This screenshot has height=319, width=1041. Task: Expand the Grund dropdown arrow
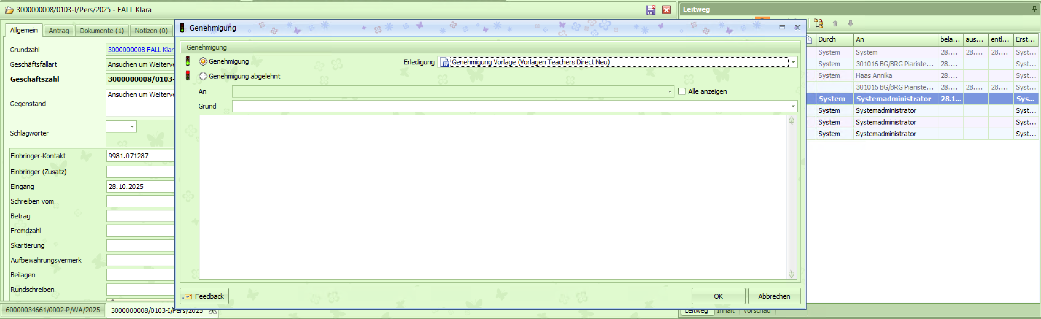(x=793, y=106)
